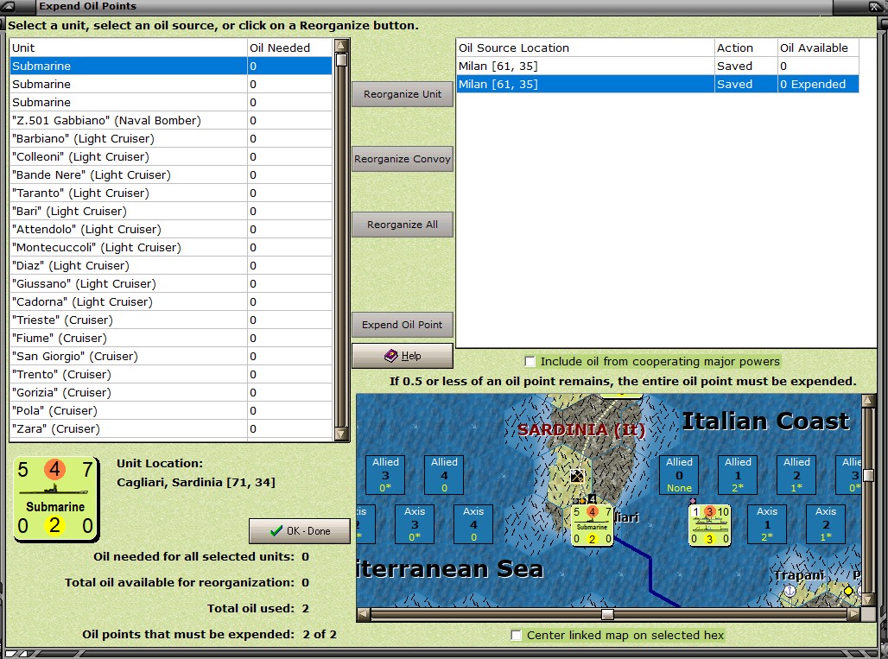Select the second Submarine row
Viewport: 888px width, 659px height.
point(171,84)
